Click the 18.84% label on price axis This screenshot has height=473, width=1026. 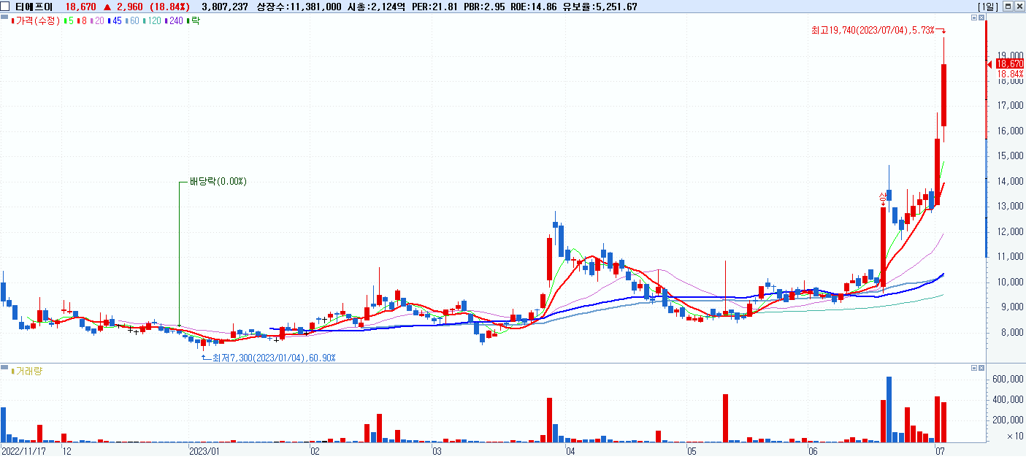click(1010, 74)
